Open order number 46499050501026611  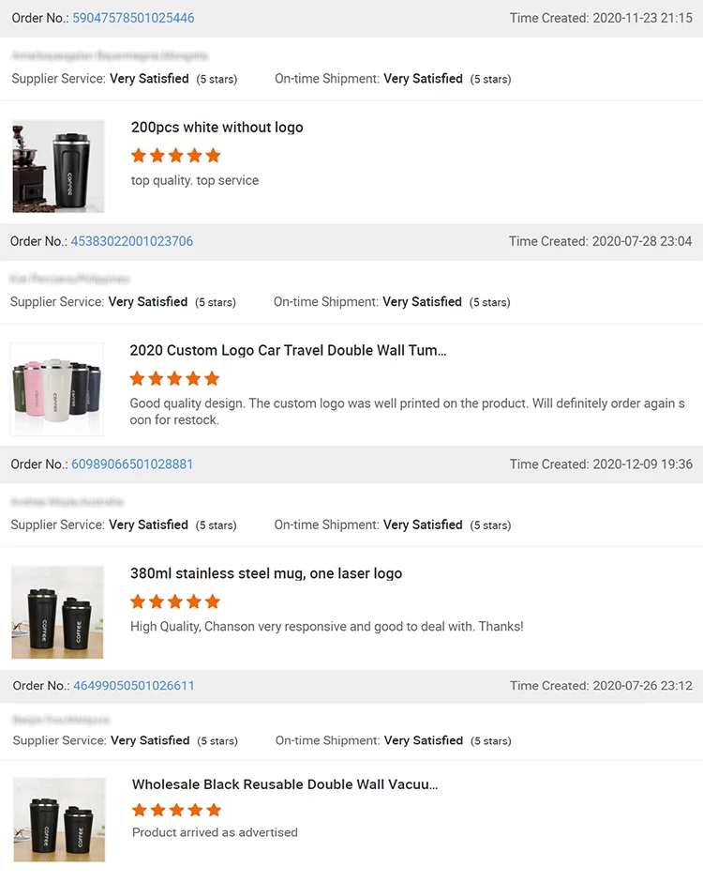point(134,686)
